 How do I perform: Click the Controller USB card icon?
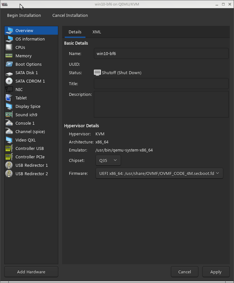coord(9,148)
